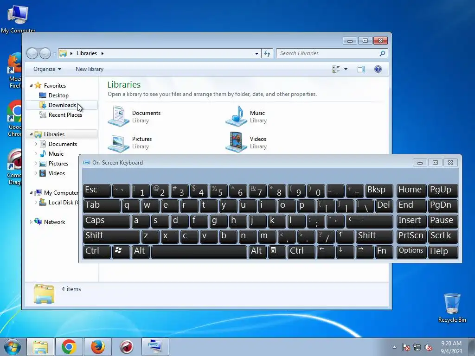This screenshot has width=475, height=356.
Task: Click the context menu key on keyboard
Action: pos(277,252)
